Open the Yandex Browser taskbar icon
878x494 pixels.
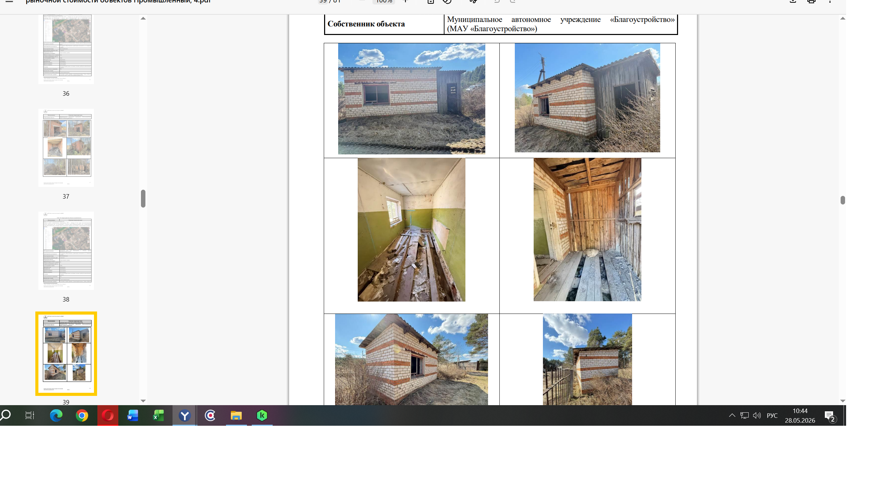[x=185, y=415]
